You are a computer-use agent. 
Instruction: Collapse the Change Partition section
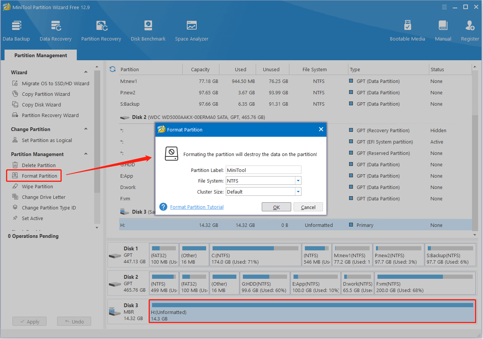pos(86,129)
